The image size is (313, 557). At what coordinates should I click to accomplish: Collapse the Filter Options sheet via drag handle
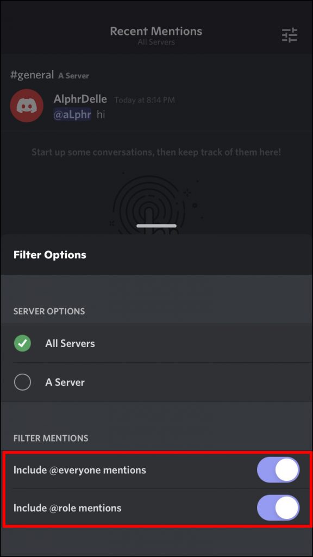point(156,225)
